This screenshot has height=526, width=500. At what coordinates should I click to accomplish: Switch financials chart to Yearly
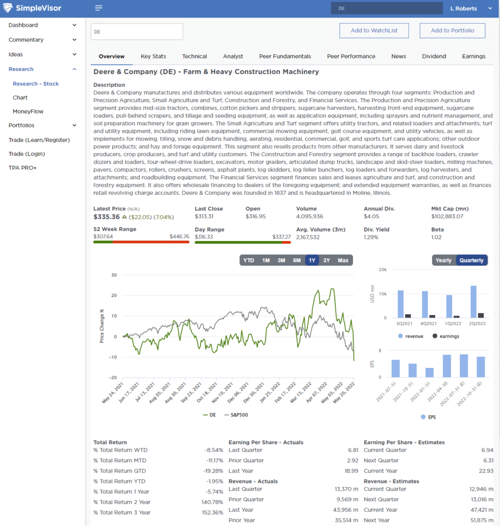443,260
